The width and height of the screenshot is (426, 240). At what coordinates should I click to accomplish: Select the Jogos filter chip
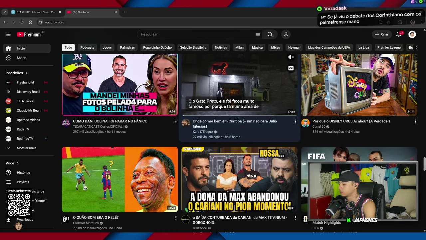[107, 47]
